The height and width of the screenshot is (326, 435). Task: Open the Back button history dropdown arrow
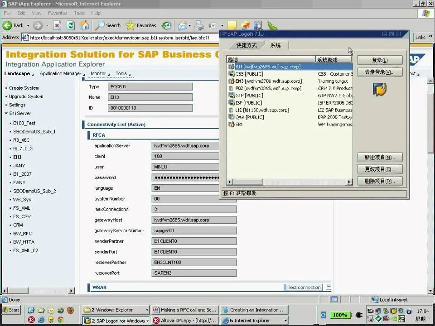click(28, 25)
